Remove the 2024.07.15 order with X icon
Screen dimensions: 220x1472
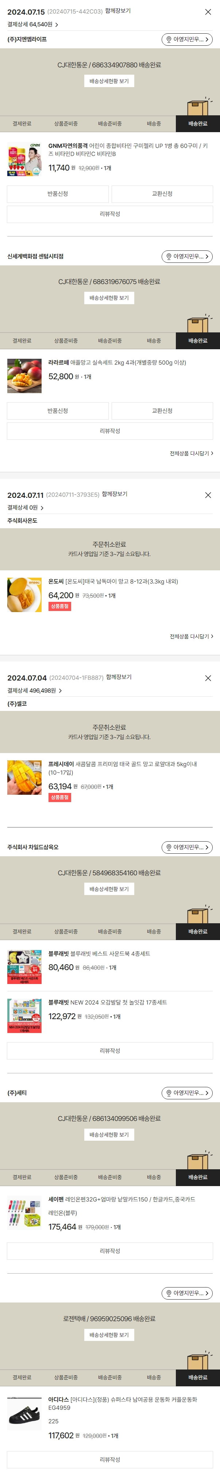click(x=208, y=11)
